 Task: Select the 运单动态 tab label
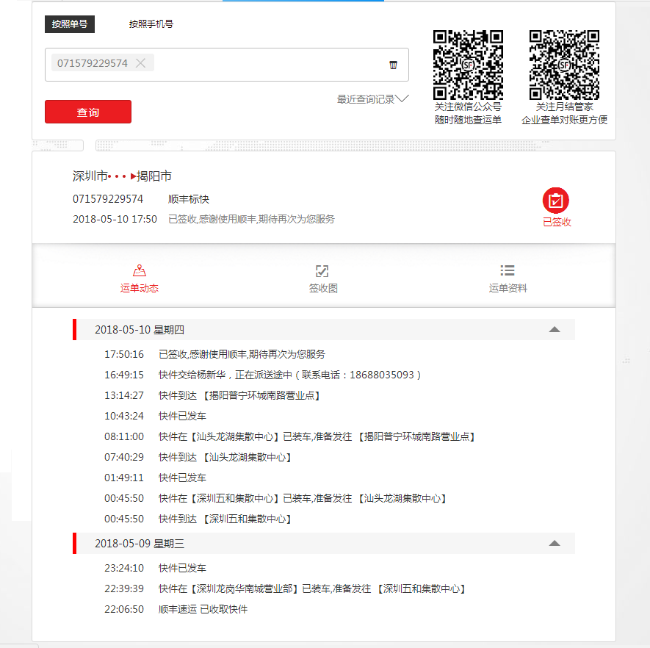tap(140, 288)
